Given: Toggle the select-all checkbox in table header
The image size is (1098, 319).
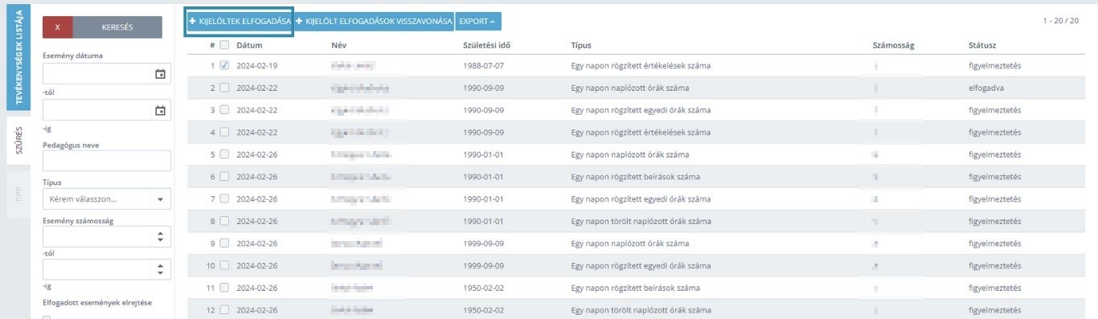Looking at the screenshot, I should tap(224, 45).
